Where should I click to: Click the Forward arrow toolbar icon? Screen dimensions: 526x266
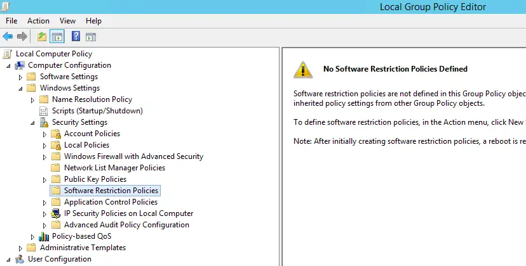[x=22, y=36]
